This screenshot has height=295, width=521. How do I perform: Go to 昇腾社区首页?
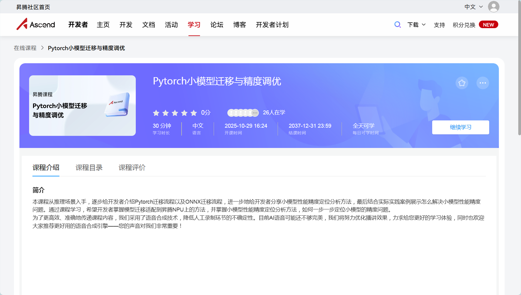(33, 7)
